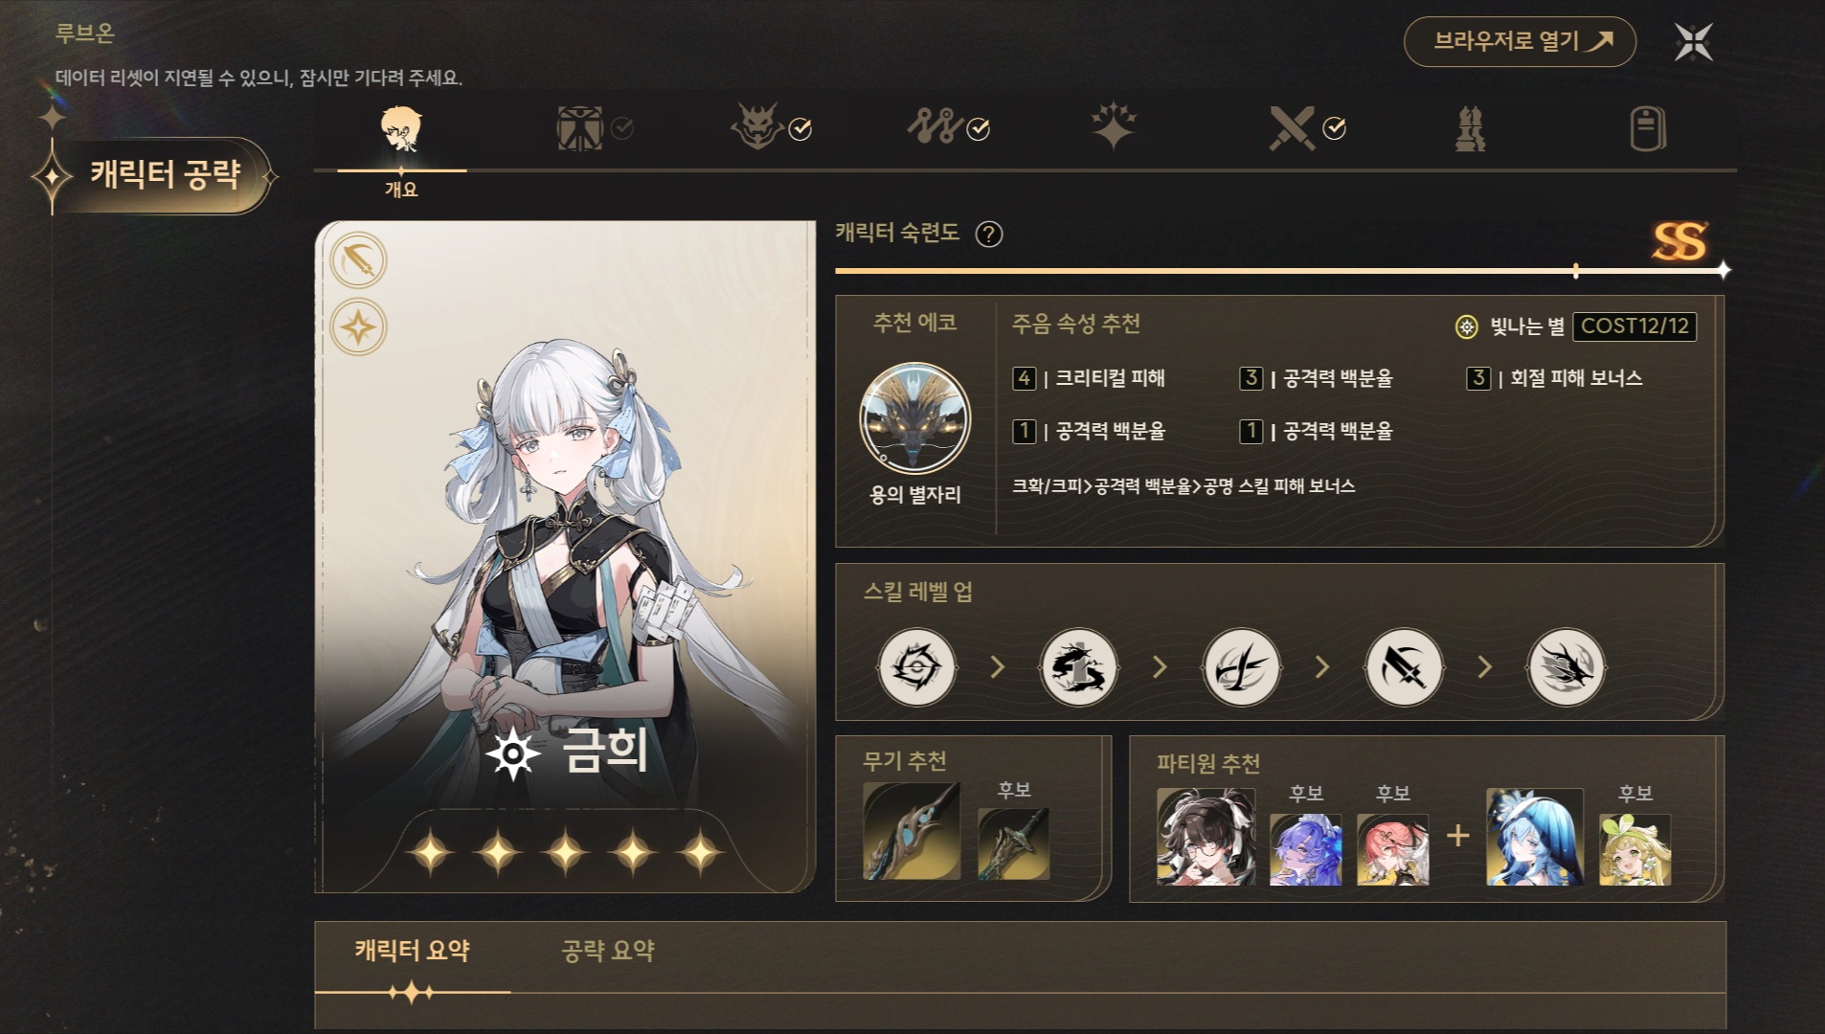This screenshot has height=1034, width=1825.
Task: Select the blue-haired party member portrait
Action: (1534, 837)
